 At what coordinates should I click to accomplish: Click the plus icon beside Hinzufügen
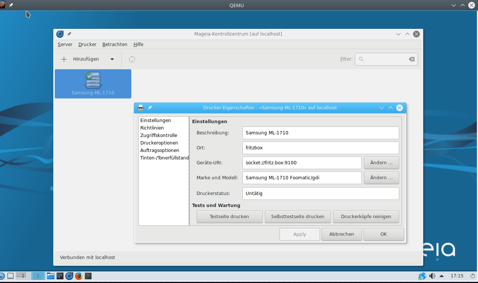point(64,59)
